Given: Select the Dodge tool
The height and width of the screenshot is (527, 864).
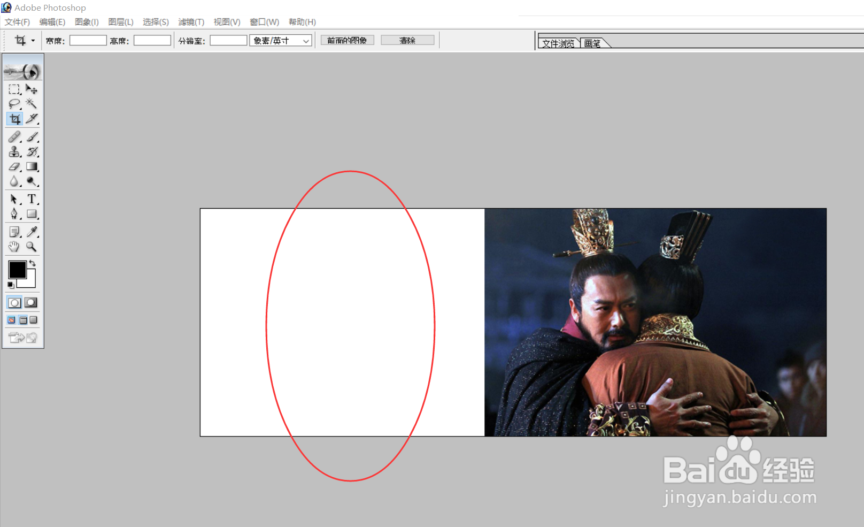Looking at the screenshot, I should coord(32,182).
